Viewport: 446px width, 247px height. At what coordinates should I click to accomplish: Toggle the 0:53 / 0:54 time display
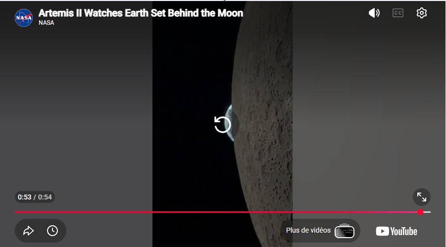[35, 197]
